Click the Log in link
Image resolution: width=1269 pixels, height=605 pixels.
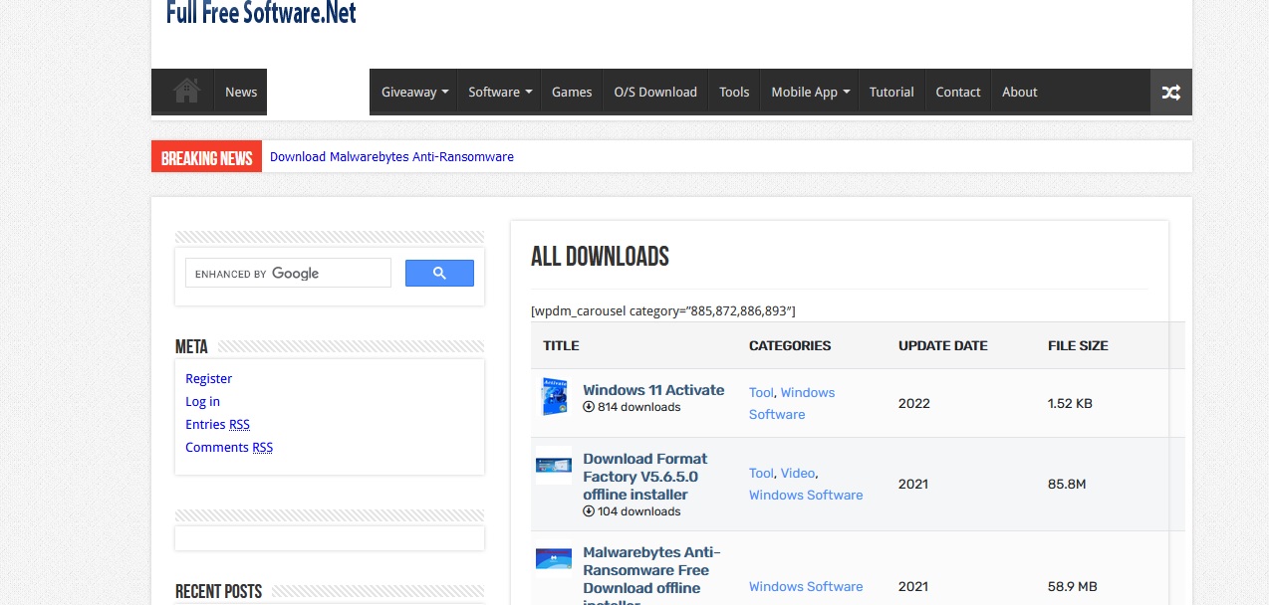tap(202, 401)
